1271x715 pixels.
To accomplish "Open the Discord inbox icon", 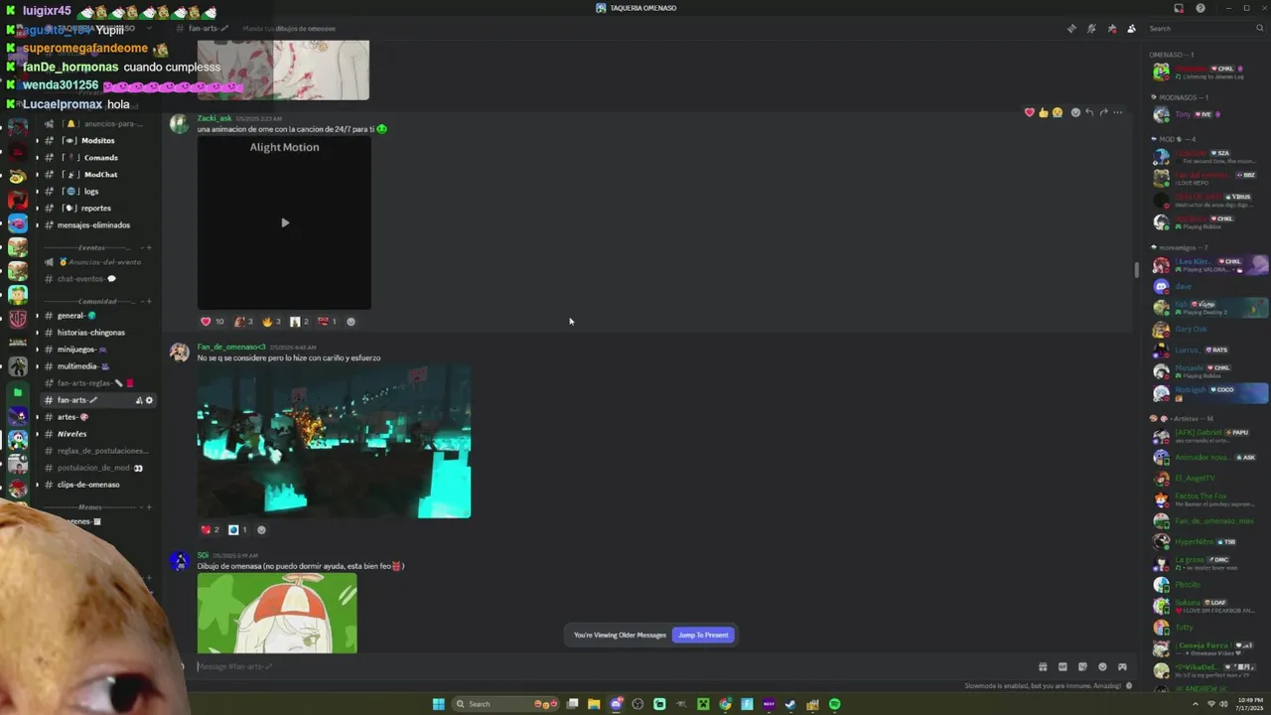I will (1179, 8).
